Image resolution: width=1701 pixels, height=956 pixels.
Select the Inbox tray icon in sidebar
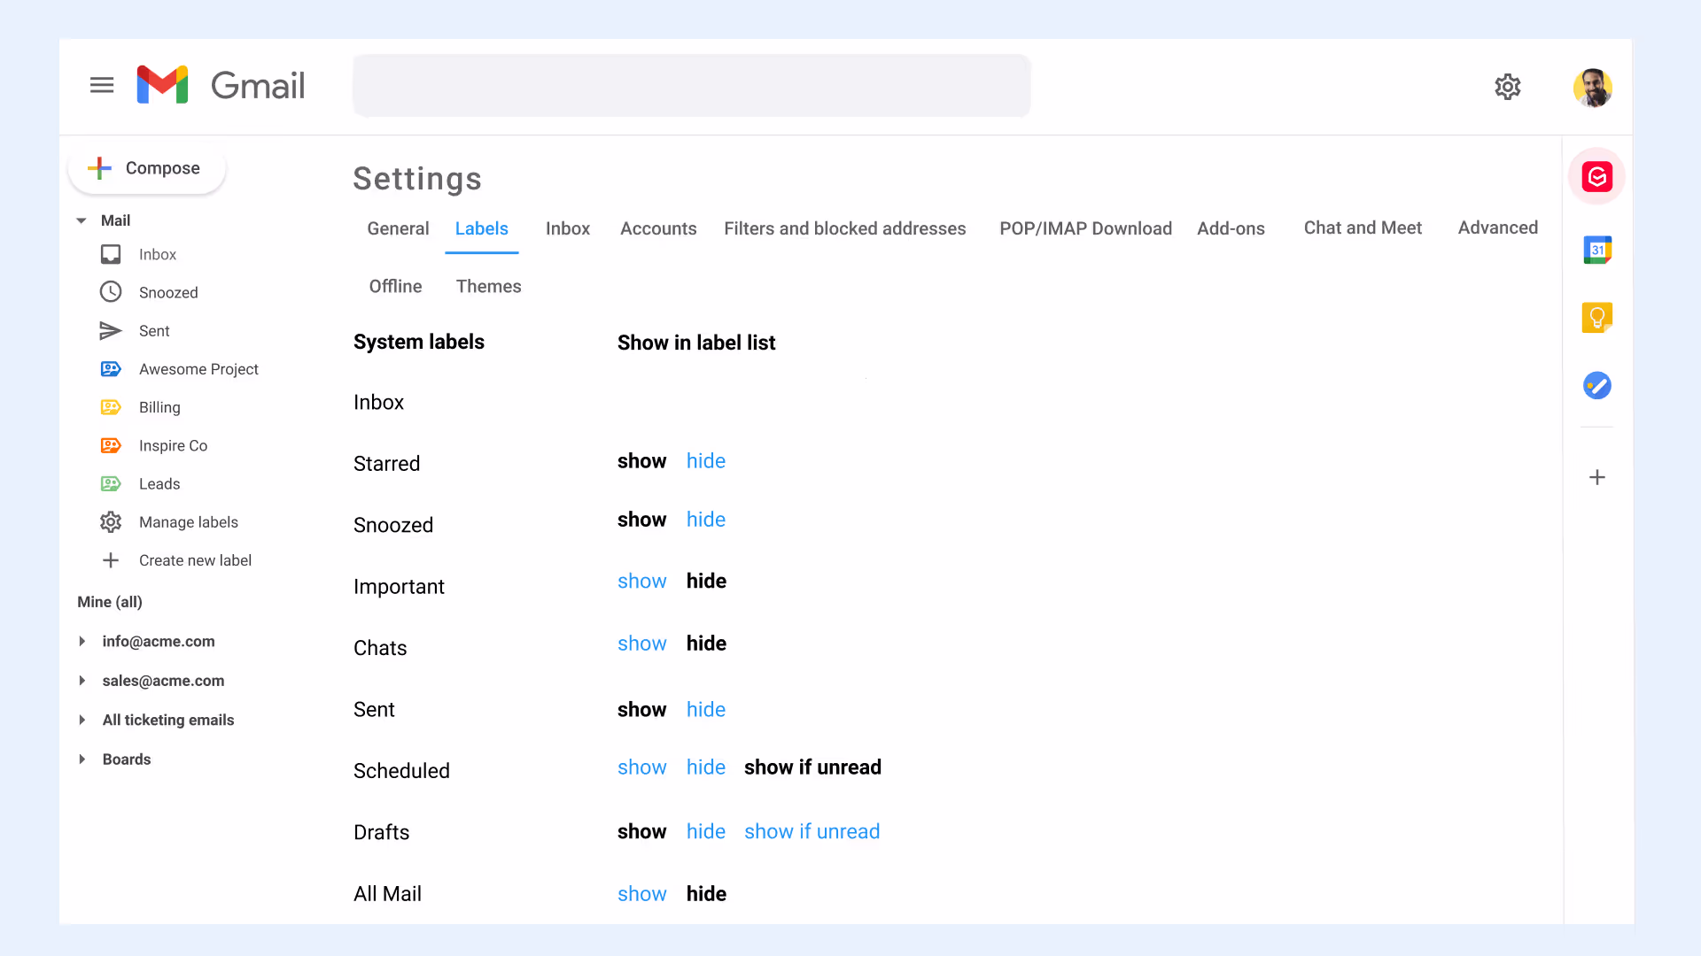tap(111, 255)
